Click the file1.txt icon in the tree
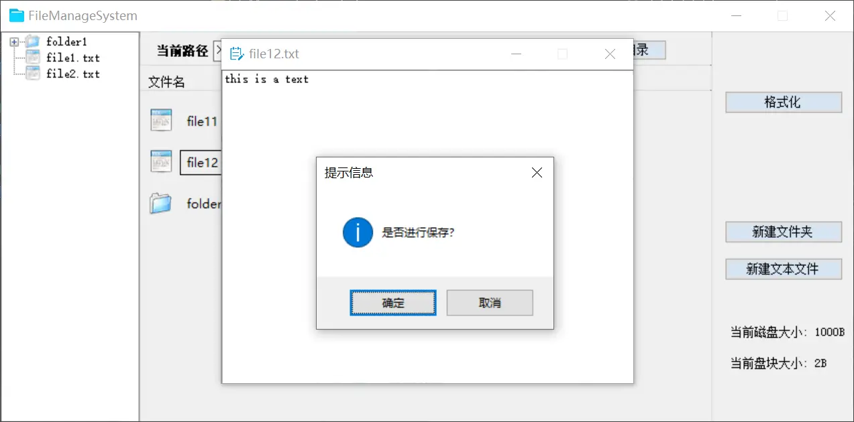This screenshot has height=422, width=854. pos(32,58)
